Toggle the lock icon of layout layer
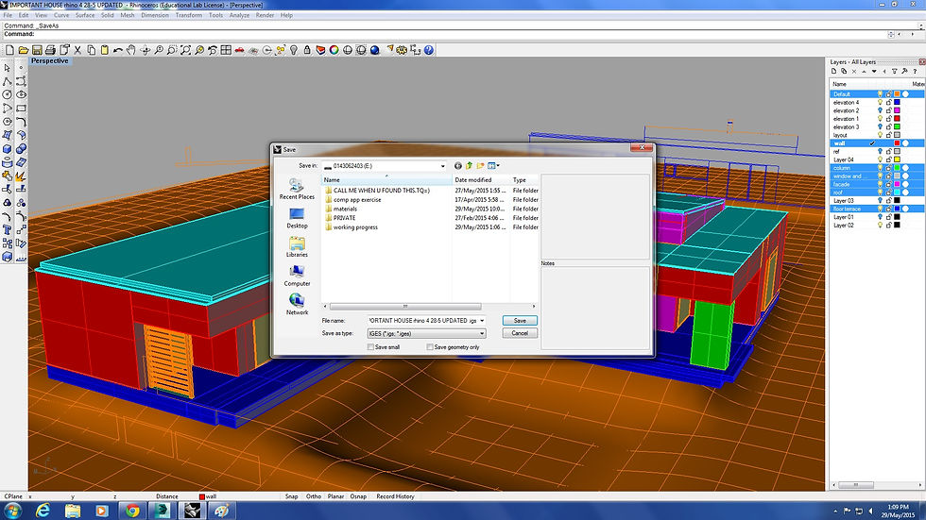926x520 pixels. click(888, 135)
